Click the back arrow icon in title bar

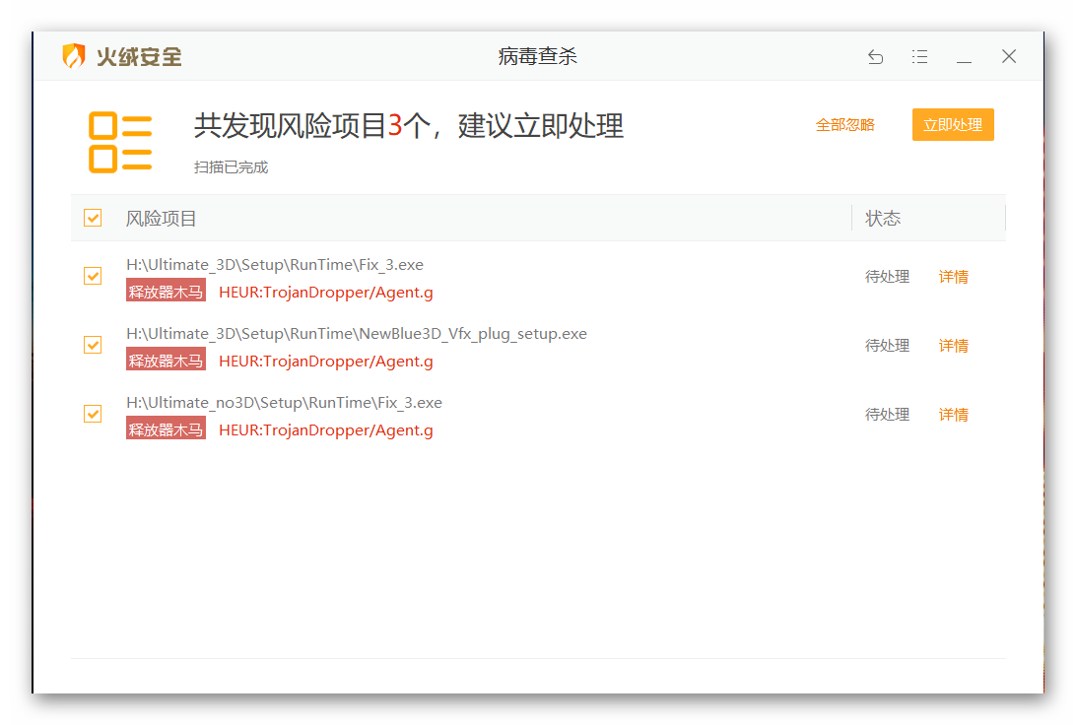point(875,56)
